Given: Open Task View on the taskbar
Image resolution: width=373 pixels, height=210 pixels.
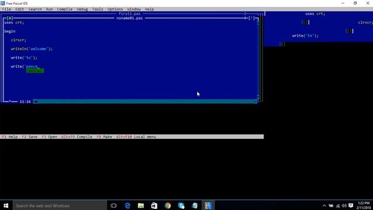Looking at the screenshot, I should 114,205.
